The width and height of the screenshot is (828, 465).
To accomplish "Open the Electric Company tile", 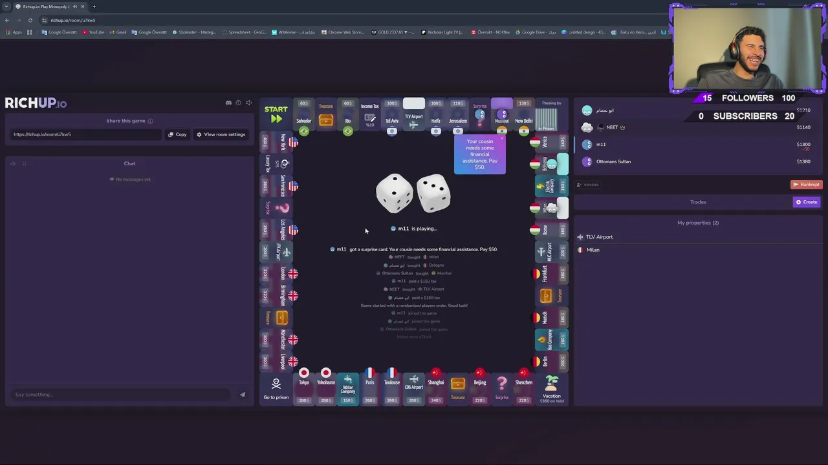I will 552,186.
